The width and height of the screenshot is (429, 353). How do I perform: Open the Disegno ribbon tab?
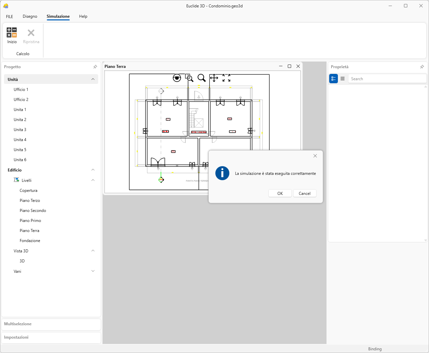coord(30,16)
